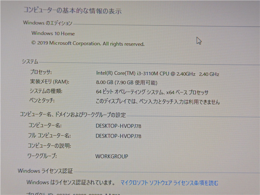This screenshot has height=195, width=260.
Task: Click the Windows ライセンス認証 section heading
Action: point(45,171)
